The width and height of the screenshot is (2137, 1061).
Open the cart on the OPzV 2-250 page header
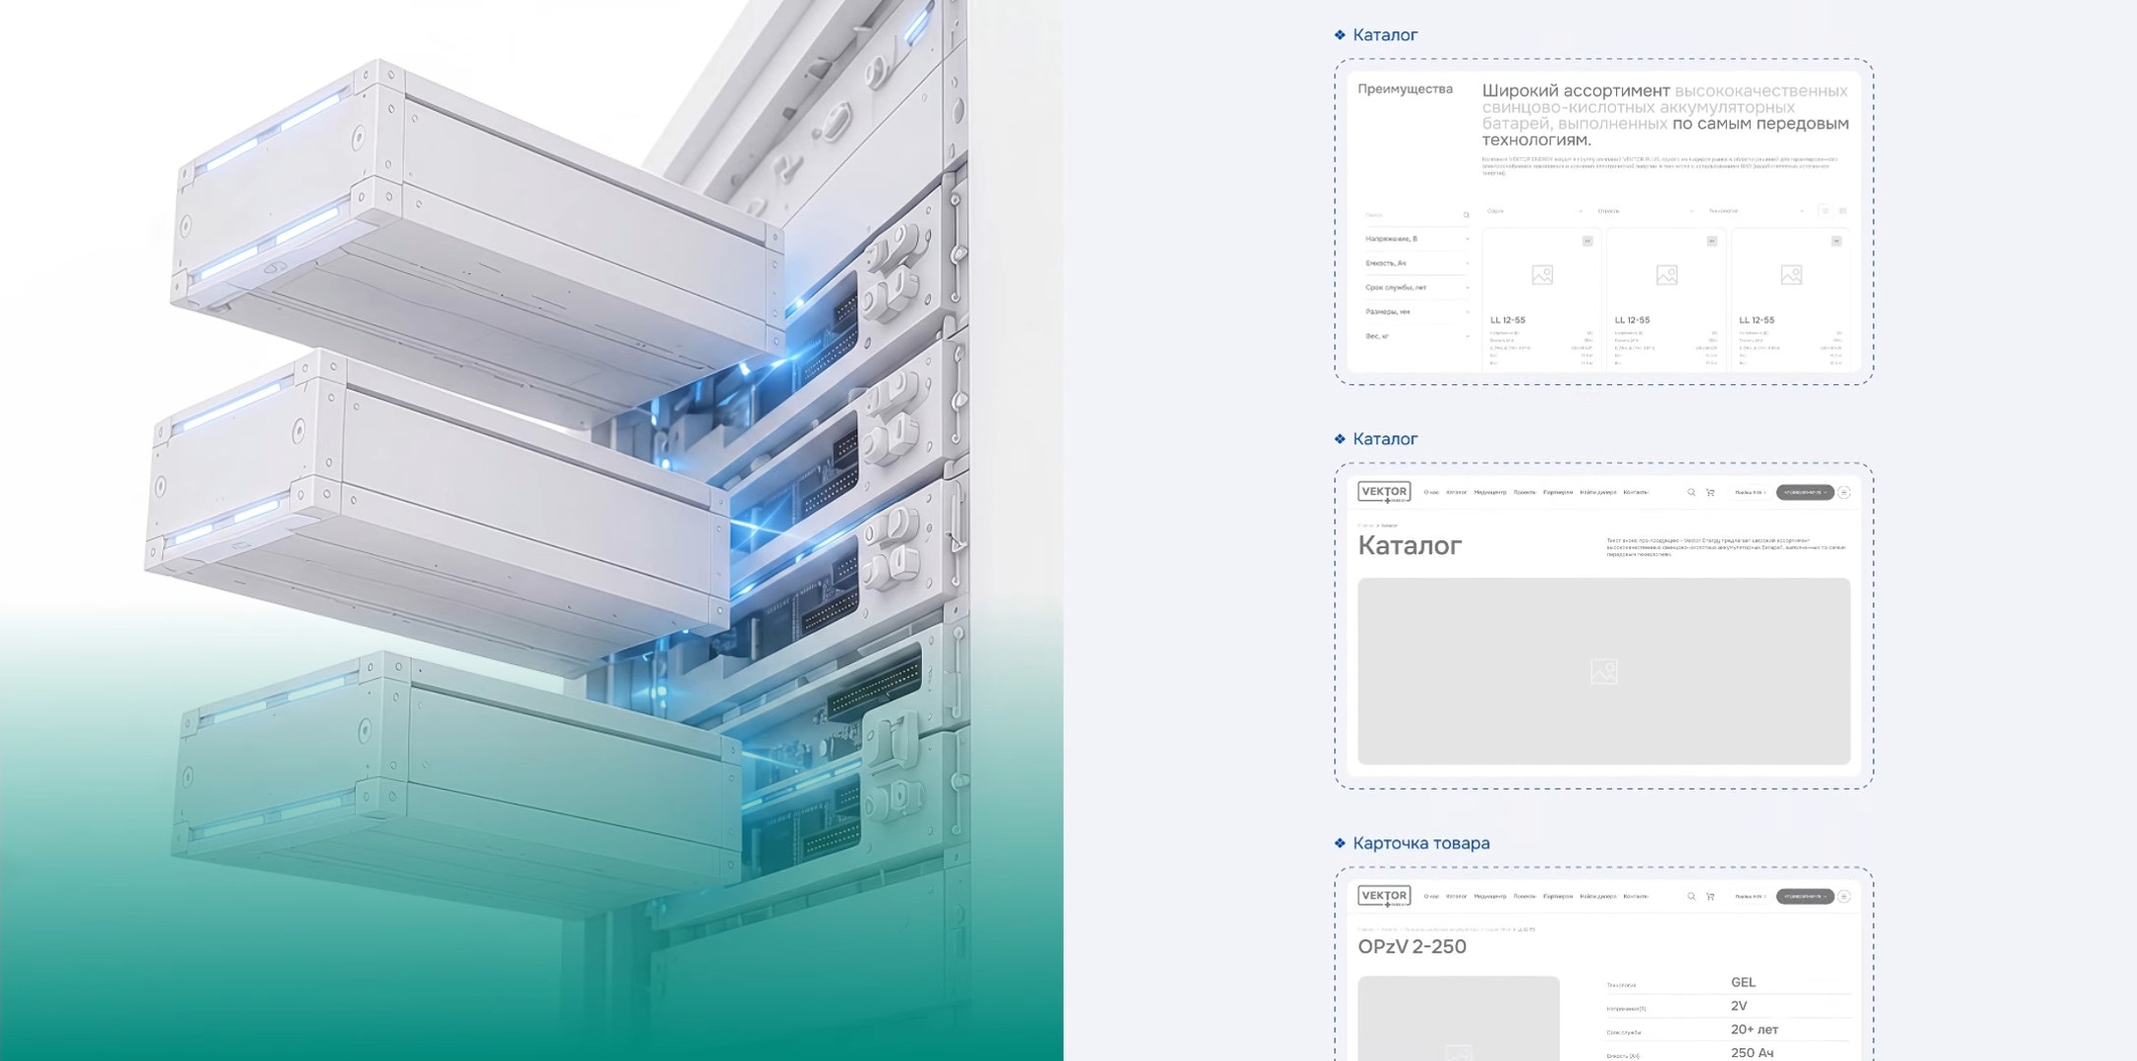point(1710,896)
